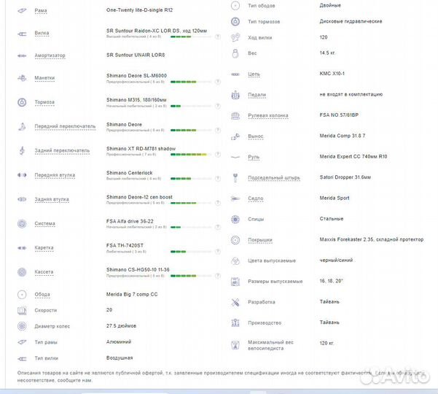Click the frame icon beside Рама

click(20, 10)
